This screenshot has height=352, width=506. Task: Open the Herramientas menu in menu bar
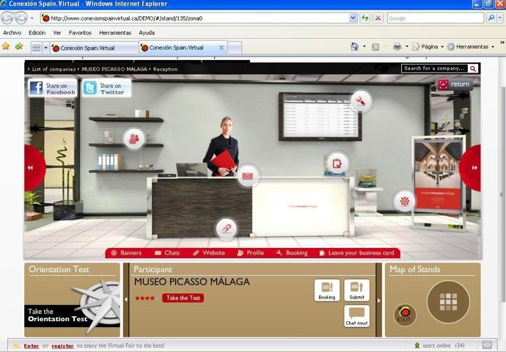coord(114,33)
